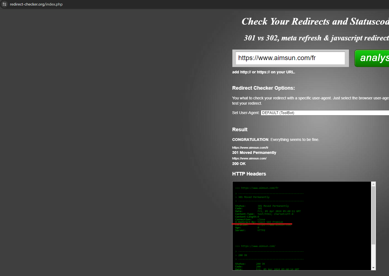This screenshot has width=389, height=276.
Task: Click the 'Code: 301' header line
Action: point(249,208)
